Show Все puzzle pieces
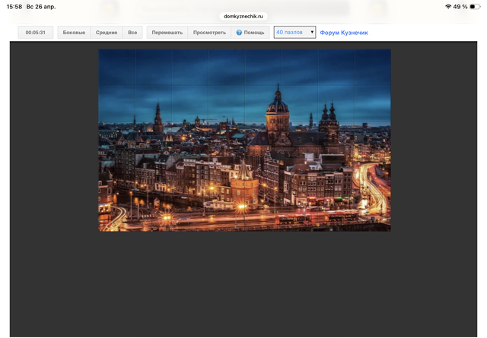The width and height of the screenshot is (487, 338). pyautogui.click(x=132, y=33)
